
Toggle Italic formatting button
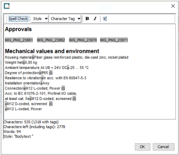coord(95,19)
